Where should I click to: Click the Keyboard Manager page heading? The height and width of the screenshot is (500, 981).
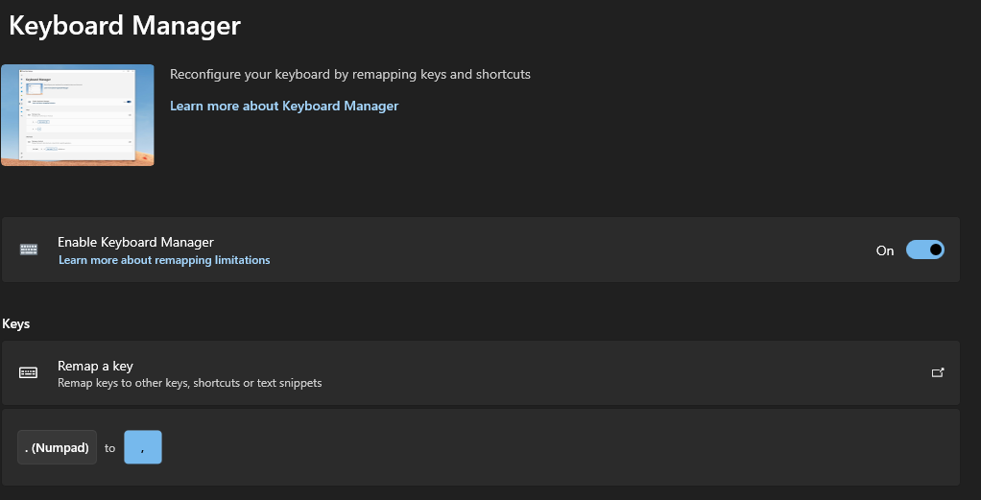(x=125, y=26)
